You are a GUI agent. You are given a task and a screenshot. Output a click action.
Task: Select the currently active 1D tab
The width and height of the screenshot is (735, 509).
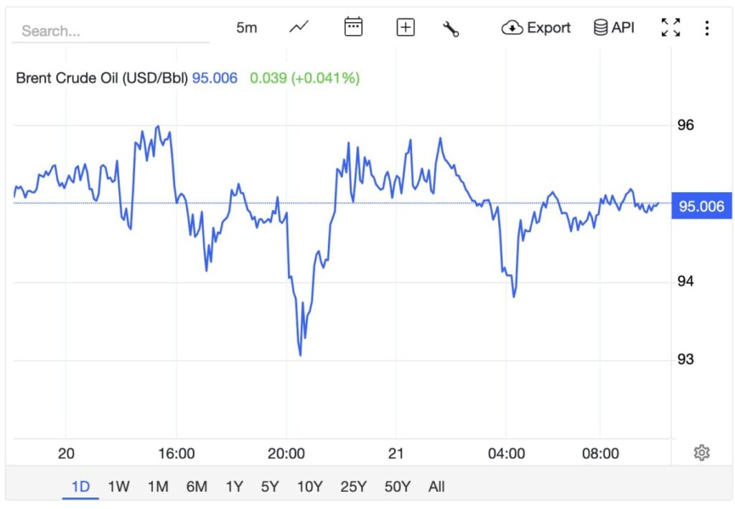click(80, 486)
